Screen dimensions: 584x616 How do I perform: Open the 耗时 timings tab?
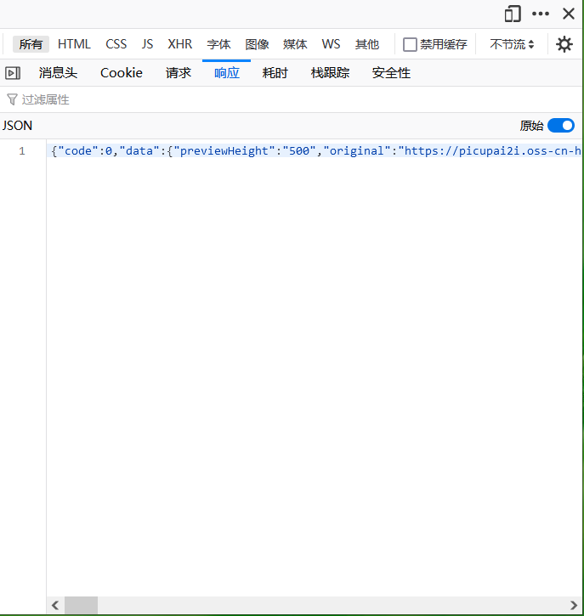[x=275, y=73]
